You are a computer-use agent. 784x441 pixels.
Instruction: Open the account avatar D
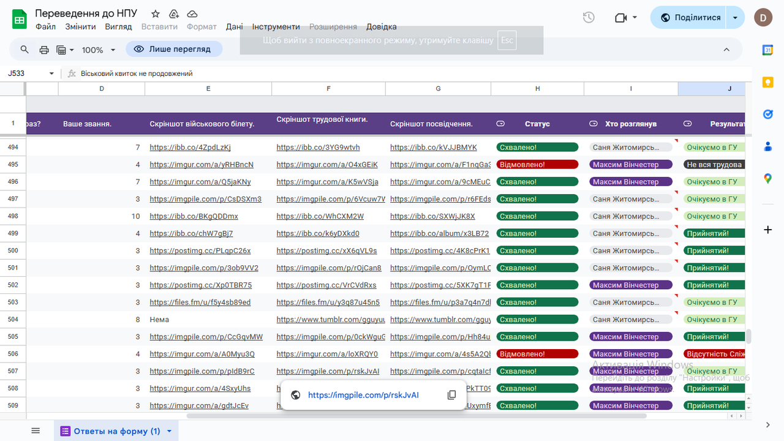[763, 18]
